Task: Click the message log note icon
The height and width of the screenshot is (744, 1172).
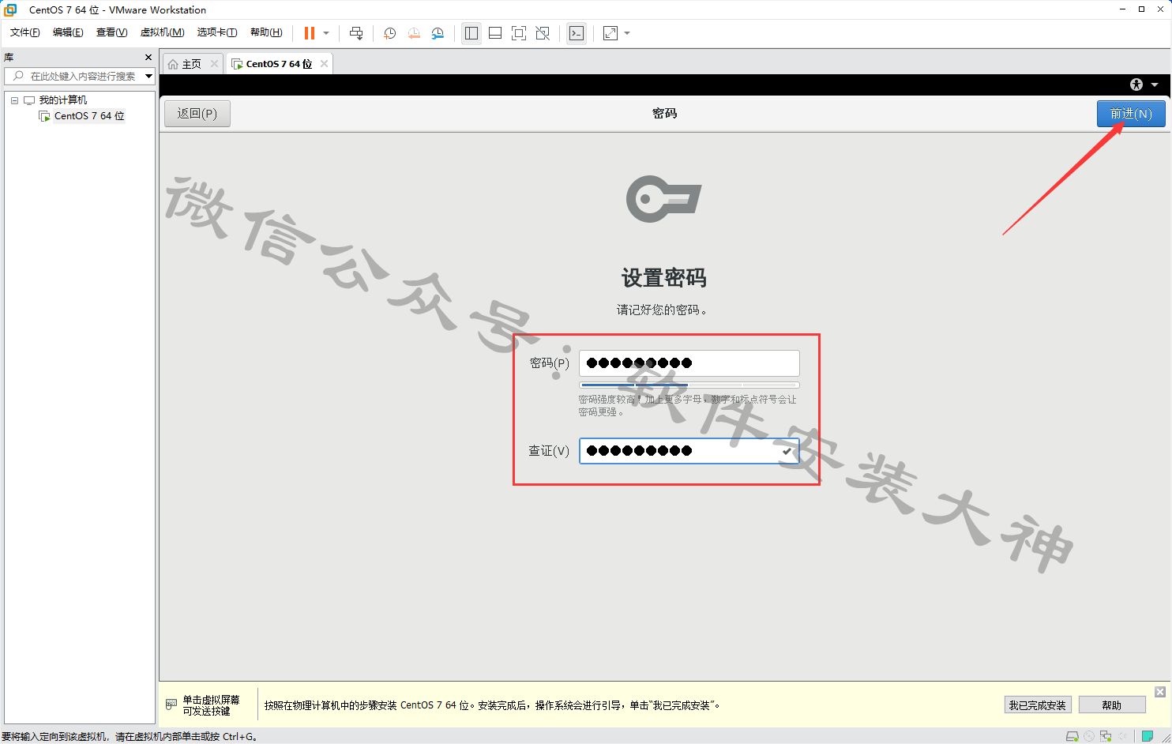Action: 1148,736
